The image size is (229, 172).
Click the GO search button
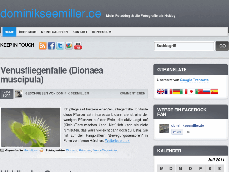coord(222,46)
